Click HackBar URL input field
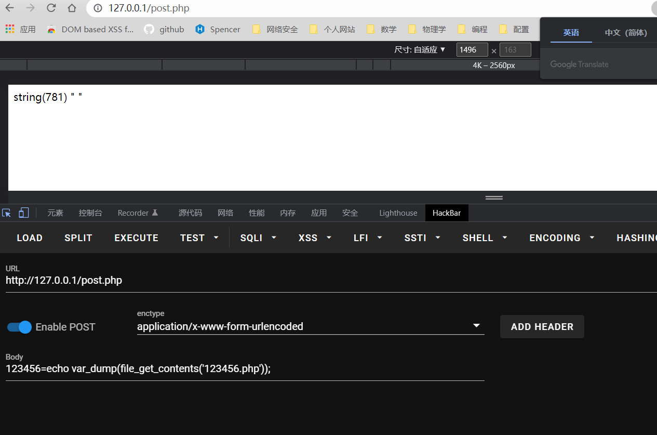Image resolution: width=657 pixels, height=435 pixels. (x=331, y=281)
